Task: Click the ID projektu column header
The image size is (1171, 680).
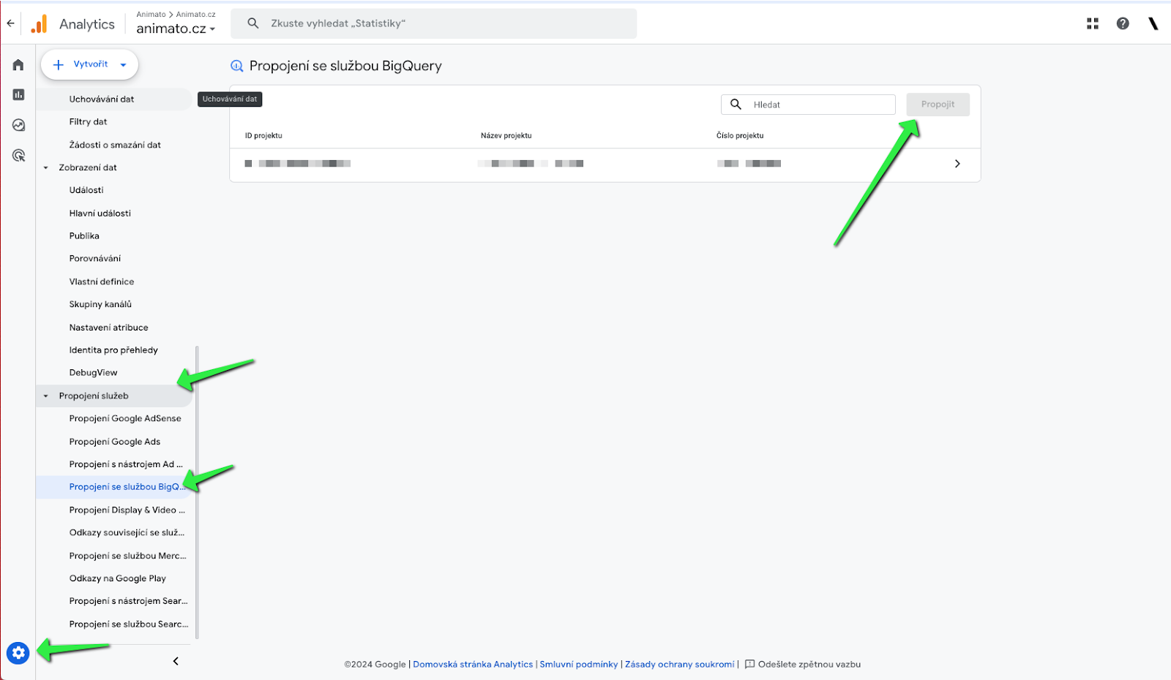Action: click(263, 136)
